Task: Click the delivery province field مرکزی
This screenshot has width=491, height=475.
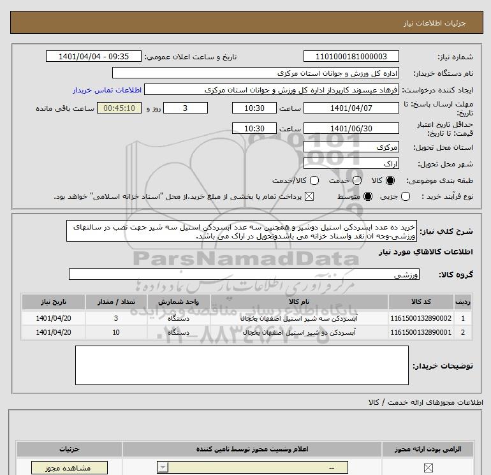Action: [351, 147]
